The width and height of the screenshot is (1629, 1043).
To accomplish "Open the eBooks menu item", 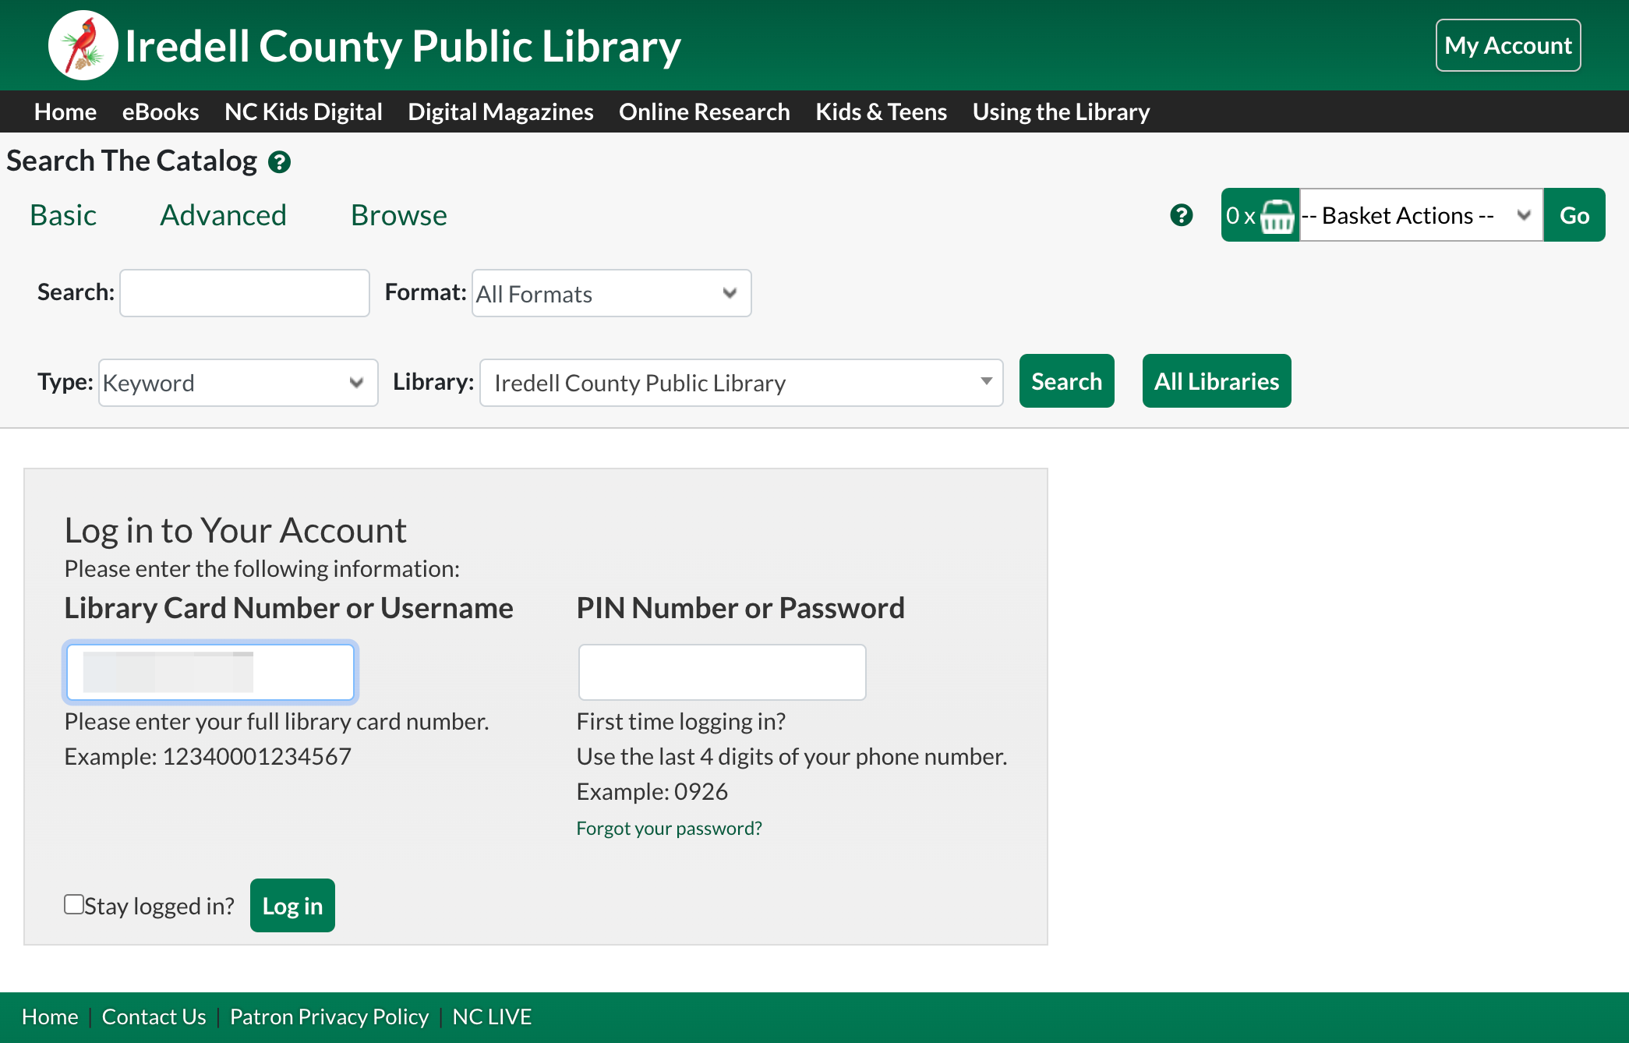I will (161, 111).
